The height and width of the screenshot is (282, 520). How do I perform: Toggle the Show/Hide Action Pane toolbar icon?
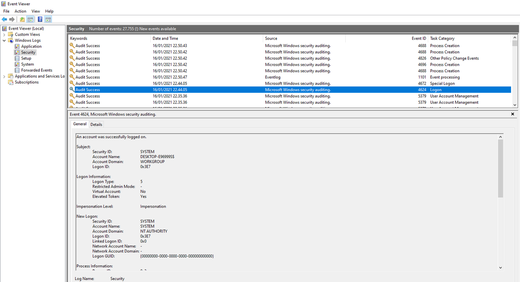point(48,19)
